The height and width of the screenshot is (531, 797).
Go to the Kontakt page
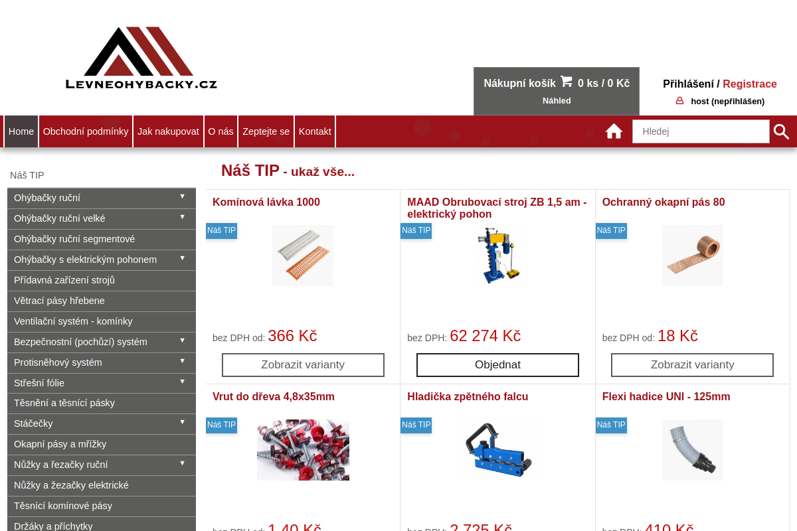[315, 131]
